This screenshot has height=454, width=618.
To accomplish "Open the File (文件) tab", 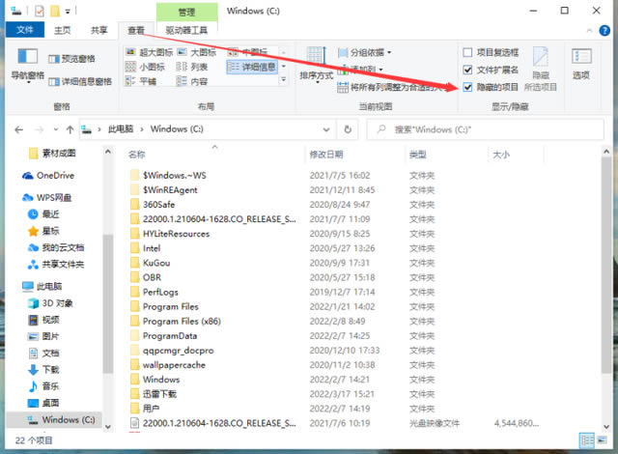I will pos(25,30).
